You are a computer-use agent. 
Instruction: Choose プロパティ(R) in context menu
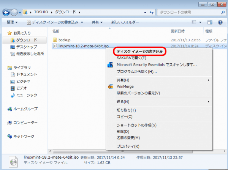(x=128, y=146)
